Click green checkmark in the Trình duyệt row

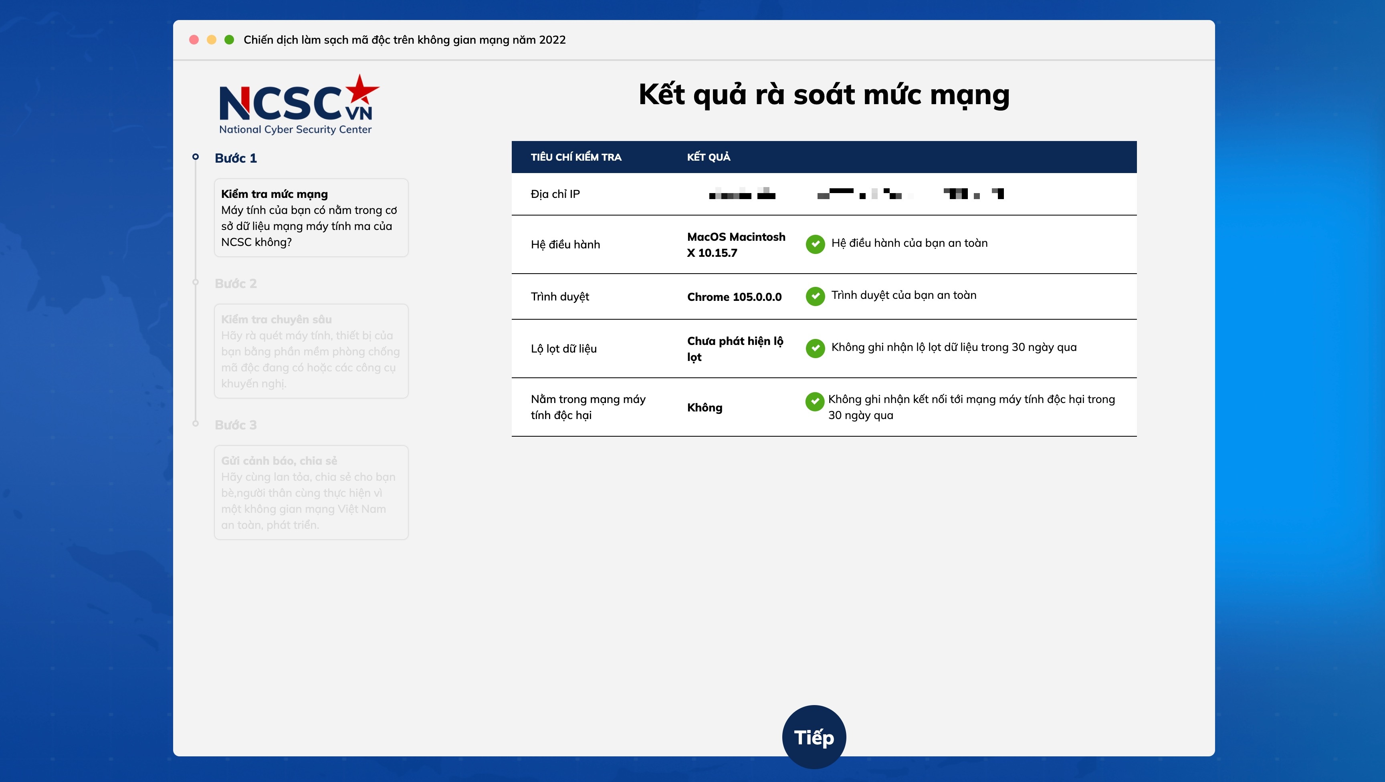(815, 296)
